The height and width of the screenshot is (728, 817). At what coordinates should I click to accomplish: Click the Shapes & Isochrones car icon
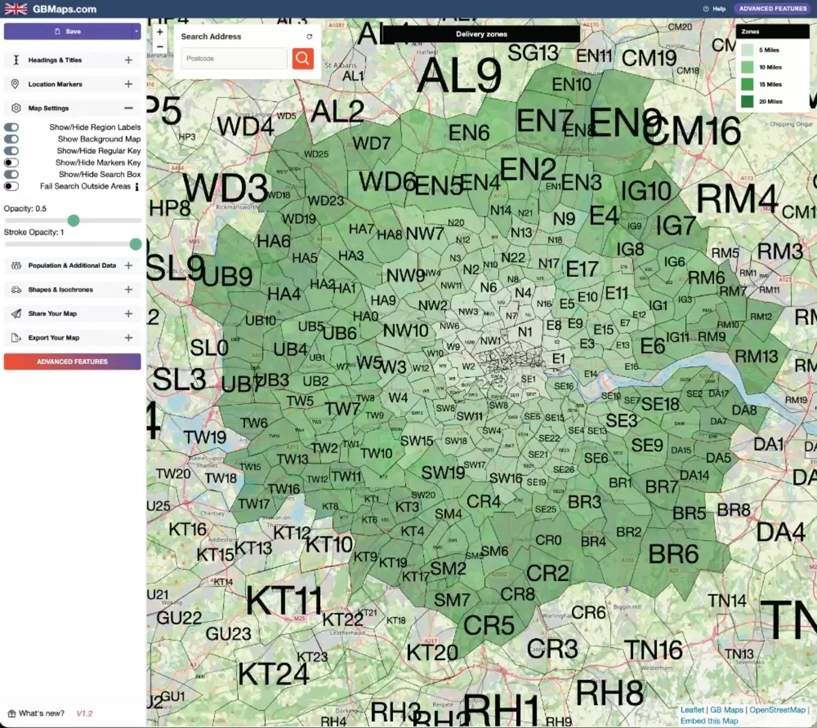(x=16, y=289)
